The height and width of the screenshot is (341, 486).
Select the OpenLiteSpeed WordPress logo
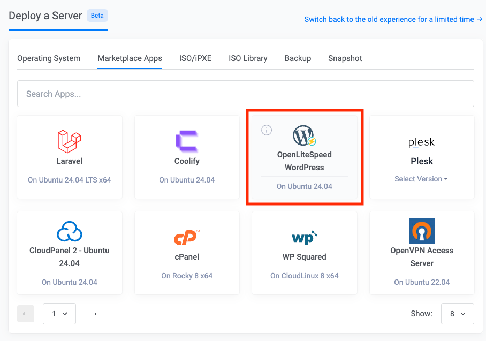point(305,135)
